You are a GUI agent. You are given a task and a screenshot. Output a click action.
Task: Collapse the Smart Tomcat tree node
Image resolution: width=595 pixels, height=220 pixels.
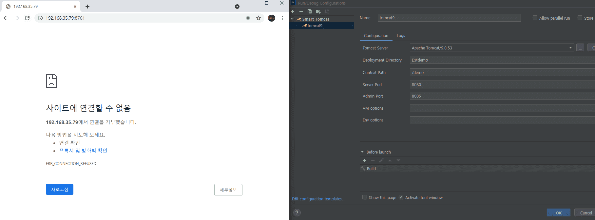(x=292, y=19)
